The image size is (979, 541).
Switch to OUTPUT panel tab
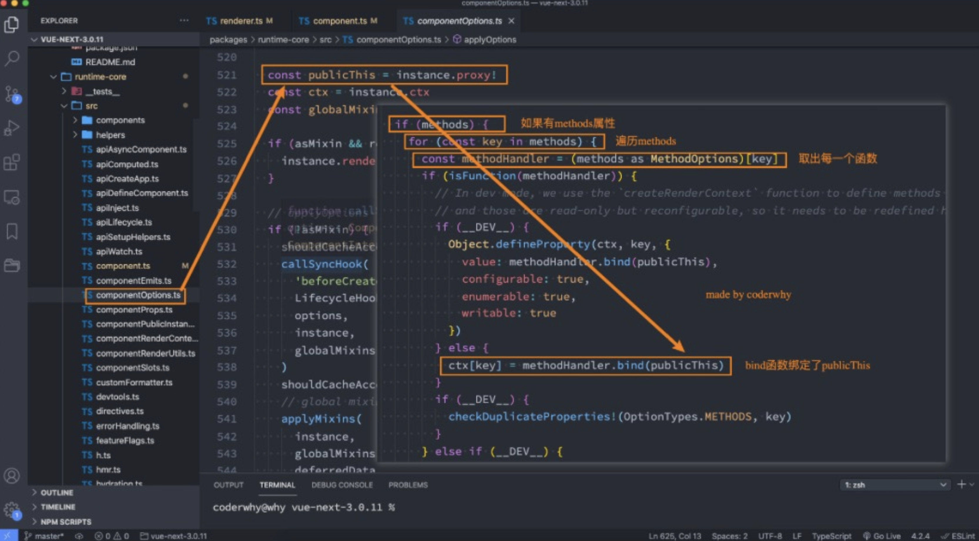coord(228,485)
